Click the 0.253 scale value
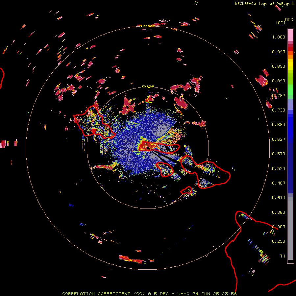 coord(279,241)
